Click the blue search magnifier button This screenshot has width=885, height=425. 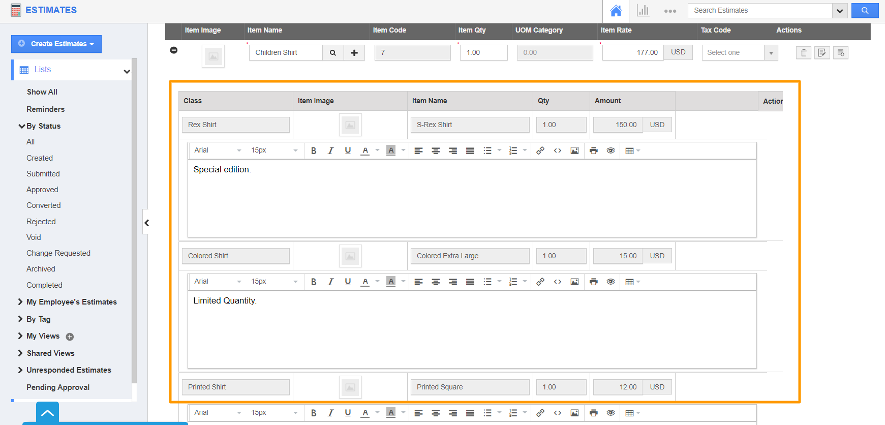865,11
